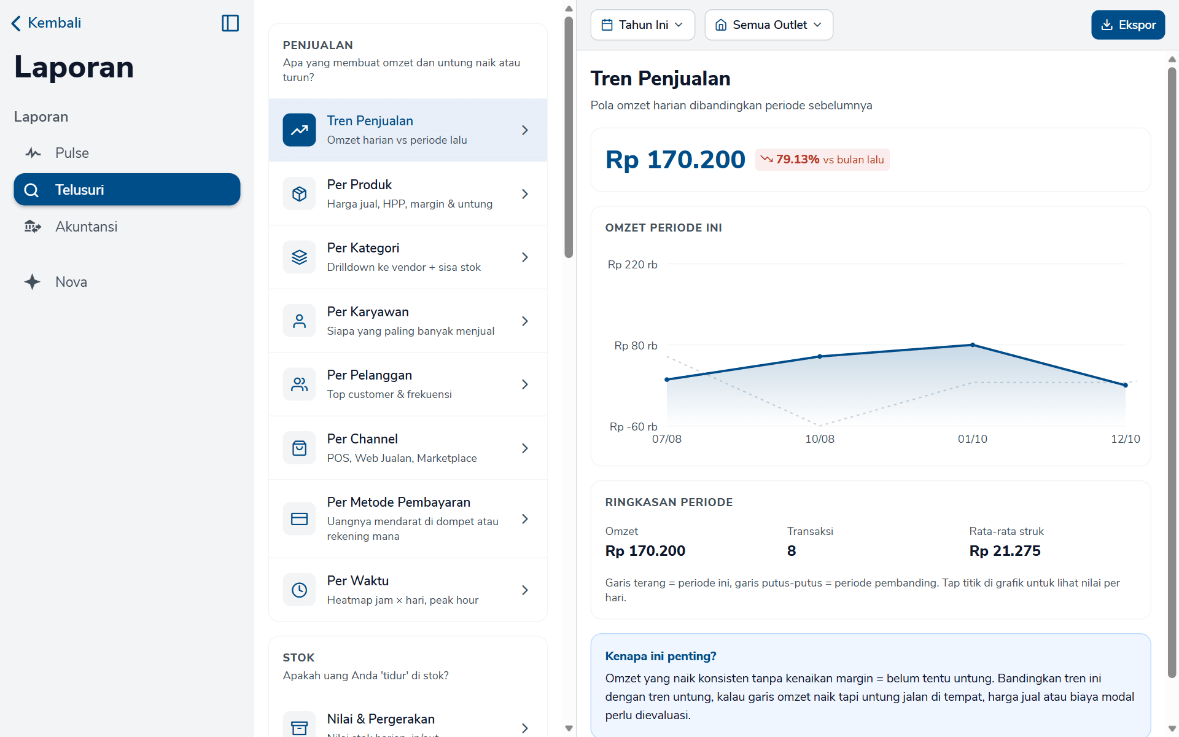Click the chart data point at 12/10
The width and height of the screenshot is (1179, 737).
coord(1126,386)
